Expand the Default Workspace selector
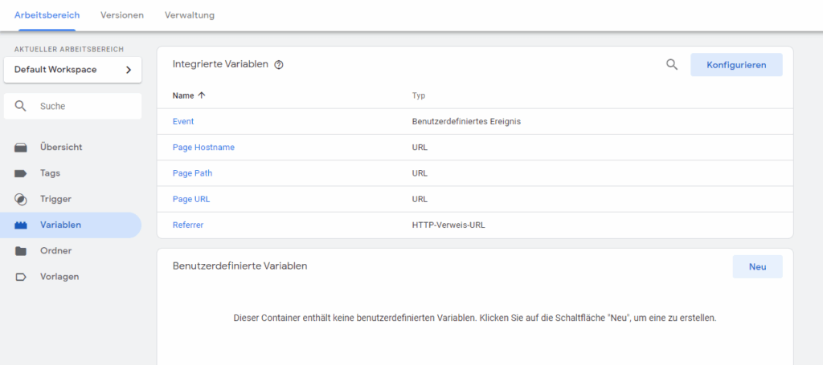The width and height of the screenshot is (823, 365). (72, 70)
